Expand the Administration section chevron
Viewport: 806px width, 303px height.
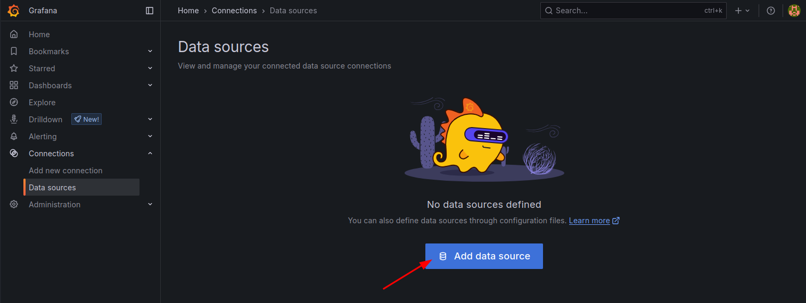[x=150, y=205]
